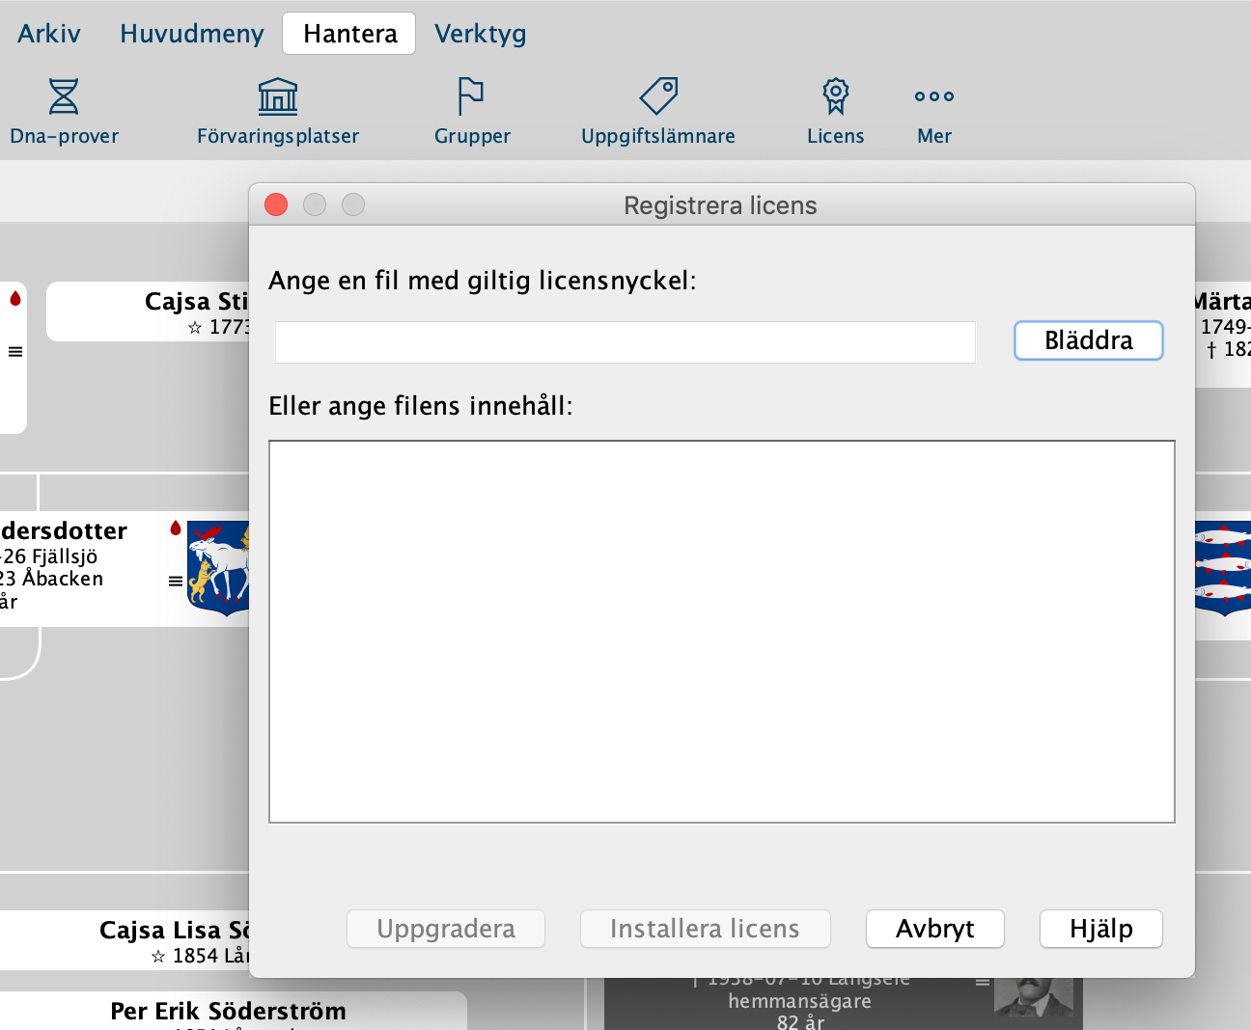Image resolution: width=1251 pixels, height=1030 pixels.
Task: Select the Per Erik Söderström person card
Action: (228, 1011)
